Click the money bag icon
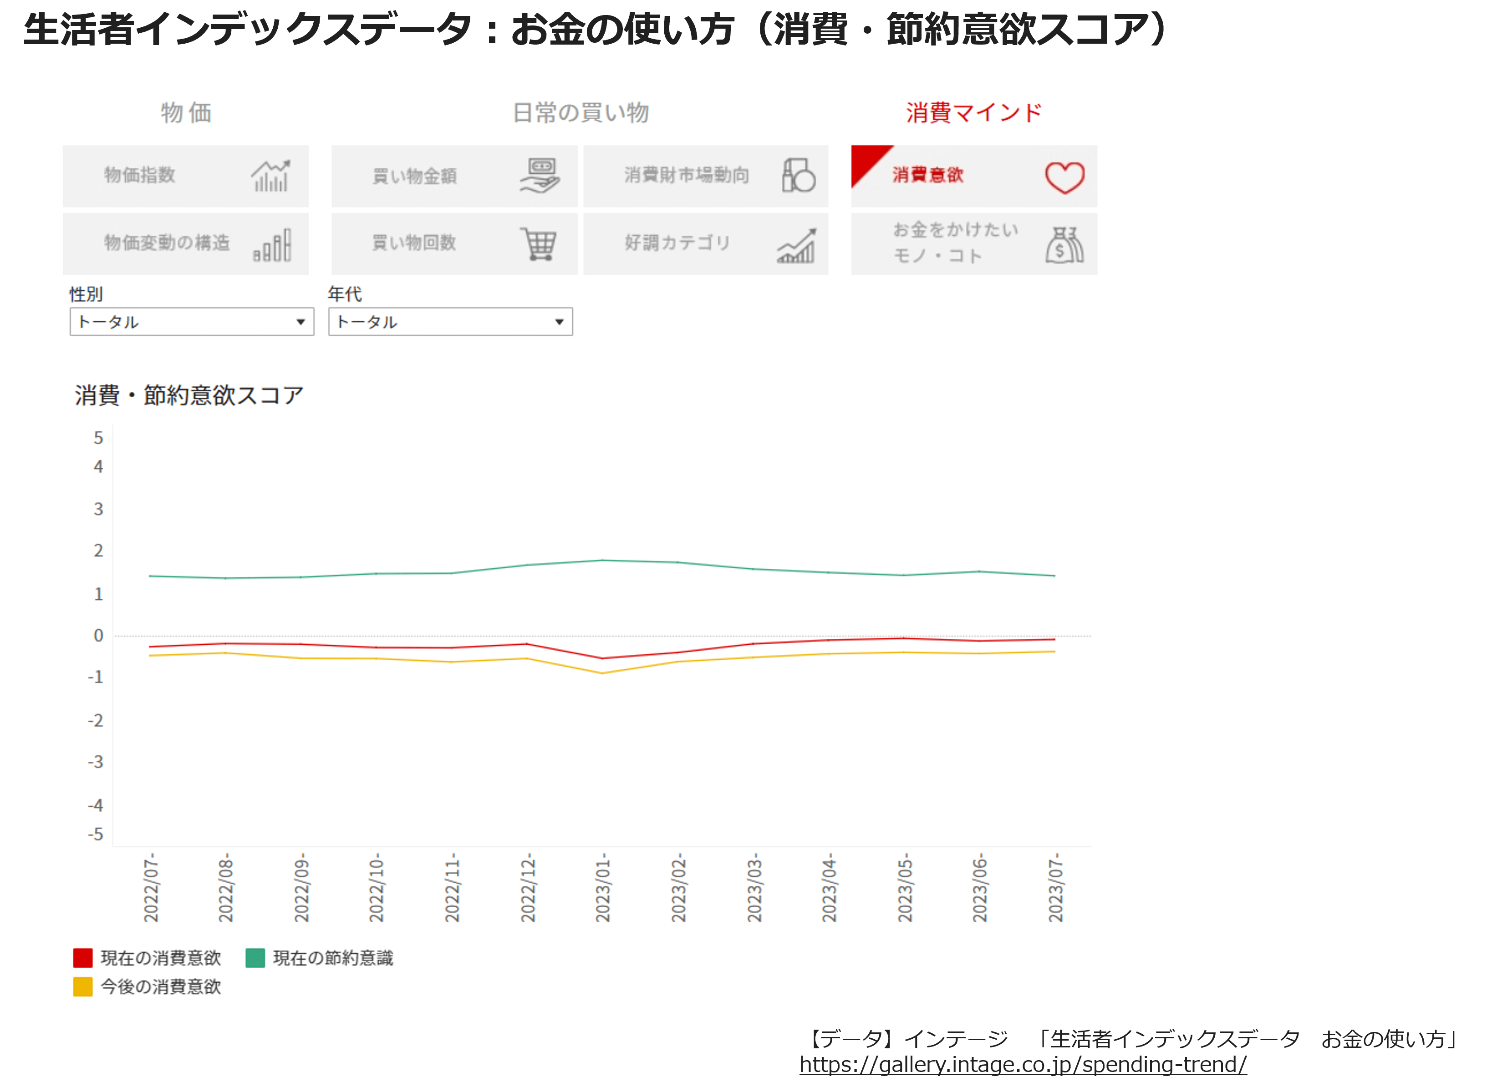Screen dimensions: 1492x1092 pyautogui.click(x=1064, y=245)
